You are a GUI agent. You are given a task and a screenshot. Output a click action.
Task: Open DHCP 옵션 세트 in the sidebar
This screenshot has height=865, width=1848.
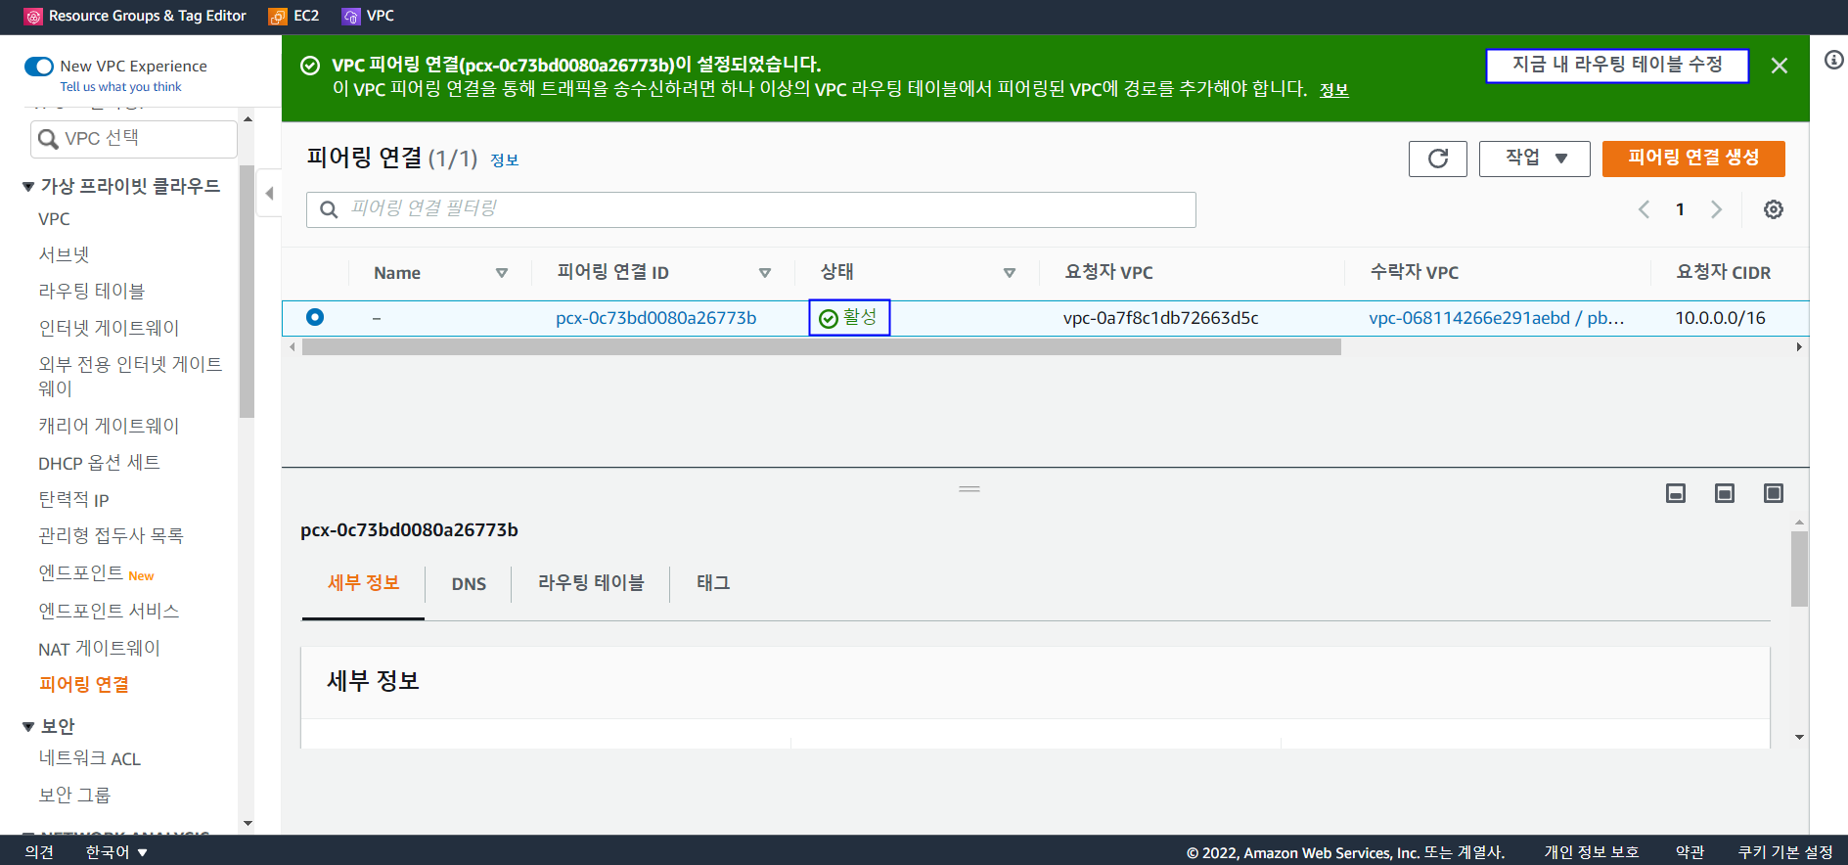[99, 463]
